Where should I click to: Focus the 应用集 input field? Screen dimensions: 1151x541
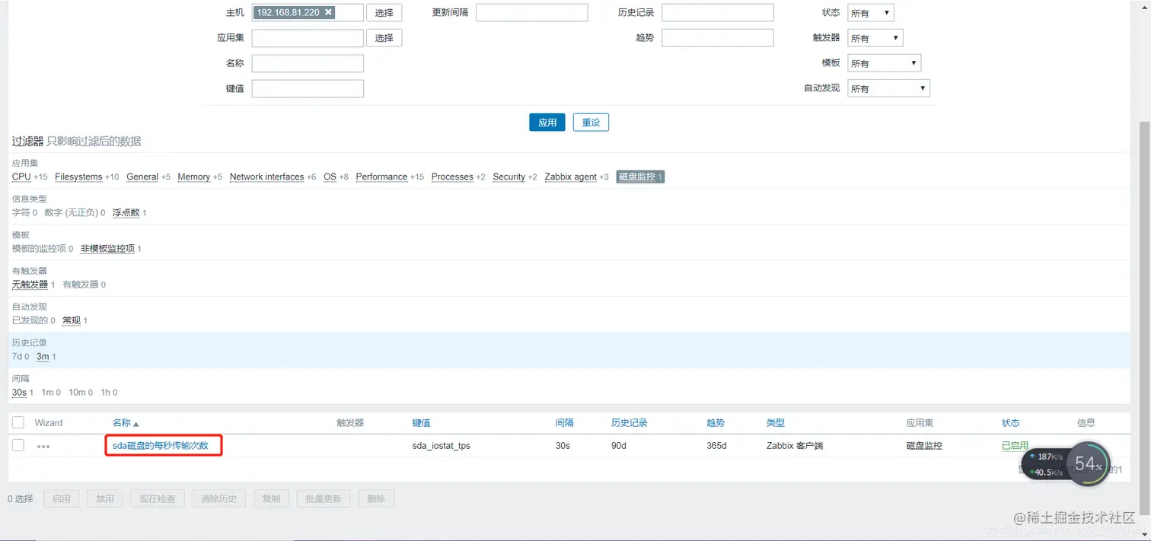click(x=308, y=38)
